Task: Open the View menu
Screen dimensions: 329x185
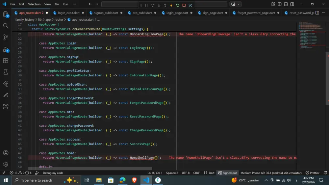Action: tap(48, 4)
